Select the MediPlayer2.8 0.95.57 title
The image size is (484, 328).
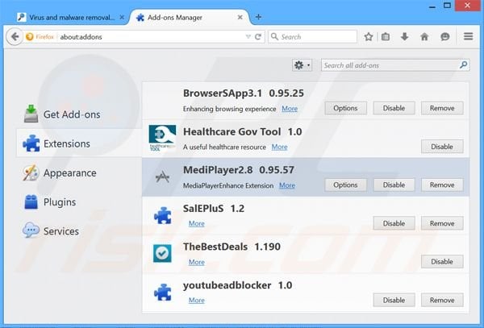tap(238, 170)
